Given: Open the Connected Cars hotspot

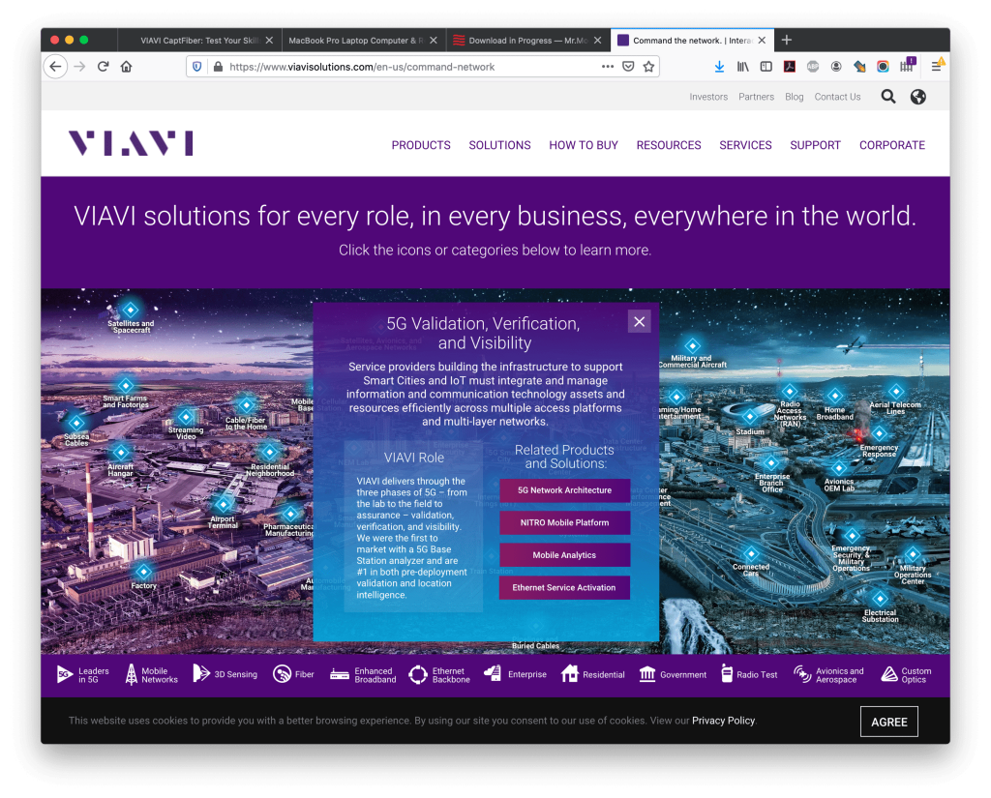Looking at the screenshot, I should [x=751, y=553].
